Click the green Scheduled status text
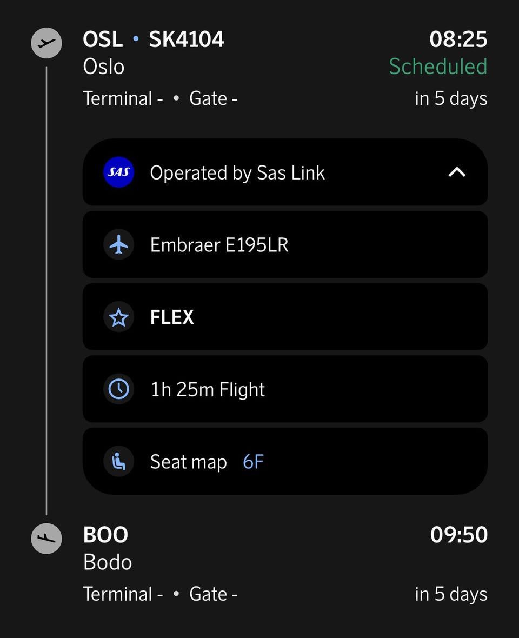Screen dimensions: 519x638 tap(438, 67)
